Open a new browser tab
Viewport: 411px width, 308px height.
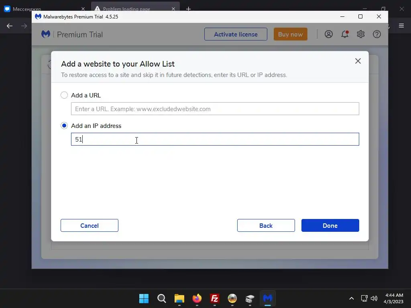coord(189,9)
